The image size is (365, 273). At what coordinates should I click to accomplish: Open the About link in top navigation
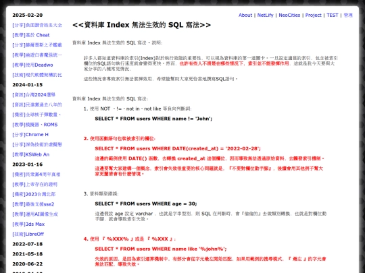(245, 15)
